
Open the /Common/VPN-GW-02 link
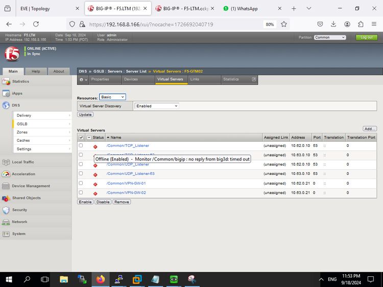point(126,193)
